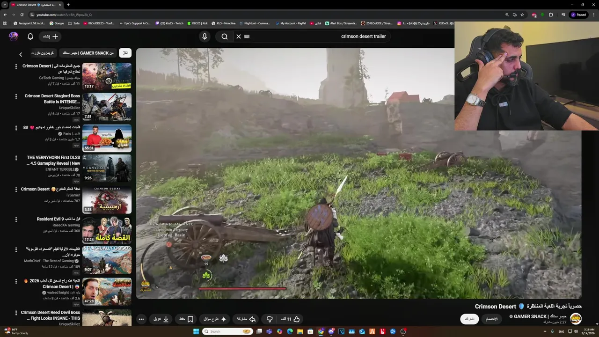Click the Chrome profile Paused button
Viewport: 599px width, 337px height.
[x=578, y=15]
